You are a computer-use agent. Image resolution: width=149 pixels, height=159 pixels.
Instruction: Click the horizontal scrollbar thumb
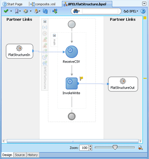pyautogui.click(x=73, y=141)
